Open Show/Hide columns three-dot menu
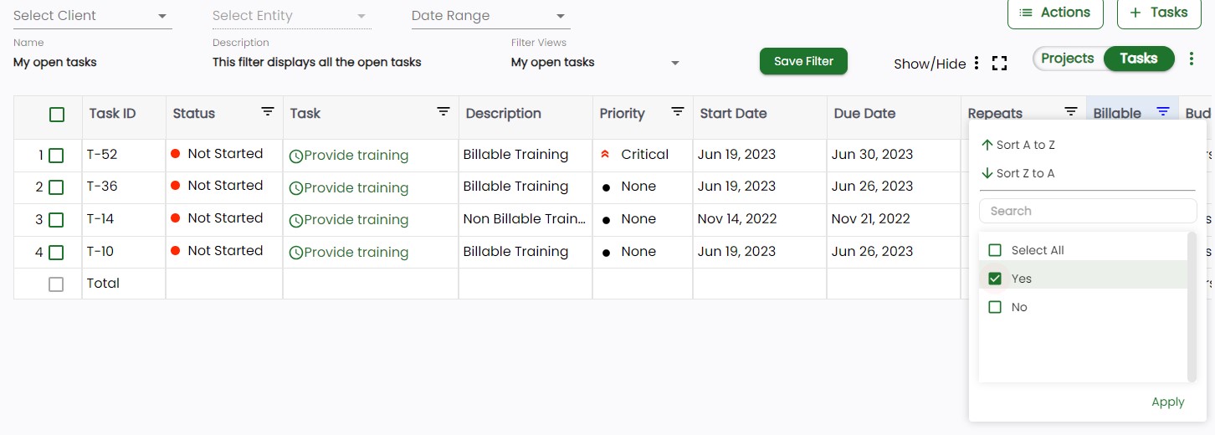The width and height of the screenshot is (1215, 435). pyautogui.click(x=977, y=64)
